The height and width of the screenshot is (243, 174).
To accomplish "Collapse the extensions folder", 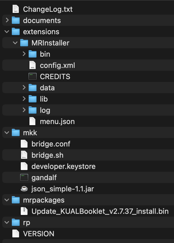I will pos(7,32).
